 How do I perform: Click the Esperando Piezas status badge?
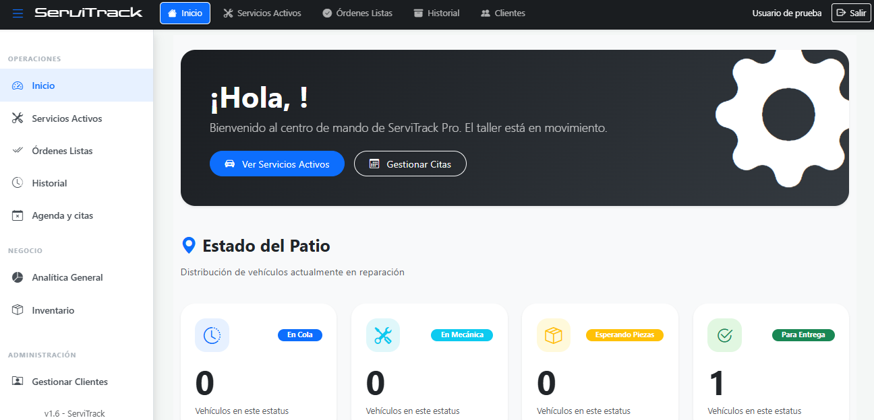coord(624,335)
